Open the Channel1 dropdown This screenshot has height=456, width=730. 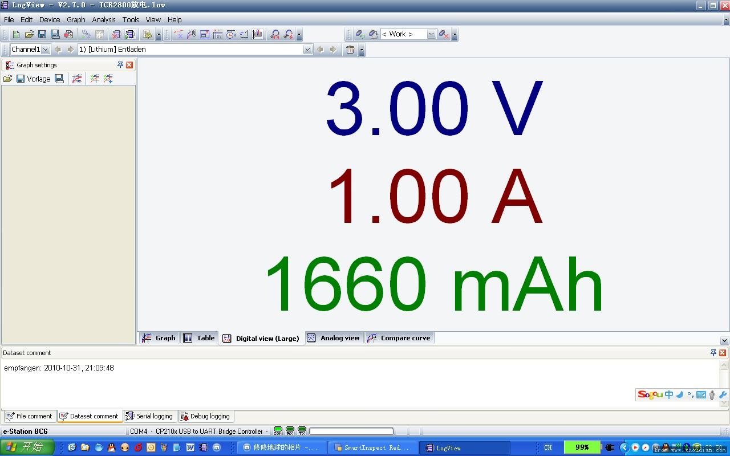[x=46, y=50]
